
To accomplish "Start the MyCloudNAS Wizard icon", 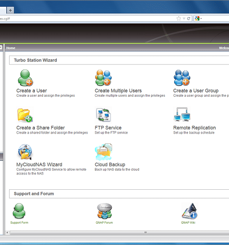I will tap(25, 152).
